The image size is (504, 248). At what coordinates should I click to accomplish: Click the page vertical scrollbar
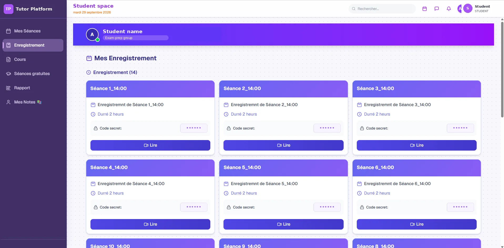[502, 70]
